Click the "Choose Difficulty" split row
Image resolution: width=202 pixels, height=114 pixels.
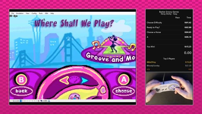point(169,22)
